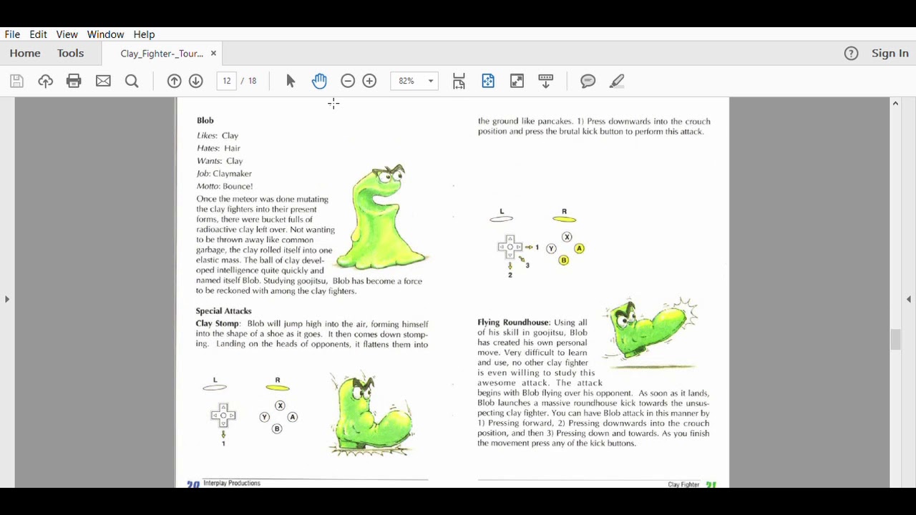The height and width of the screenshot is (515, 916).
Task: Open the Help menu
Action: click(x=144, y=34)
